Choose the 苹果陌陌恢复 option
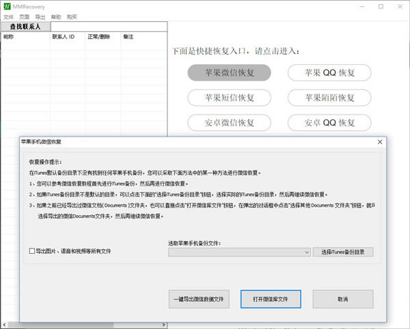The width and height of the screenshot is (410, 329). tap(329, 98)
